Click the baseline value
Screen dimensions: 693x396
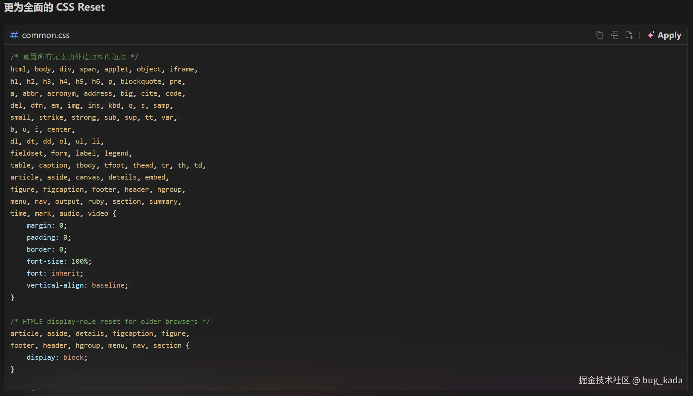(108, 285)
